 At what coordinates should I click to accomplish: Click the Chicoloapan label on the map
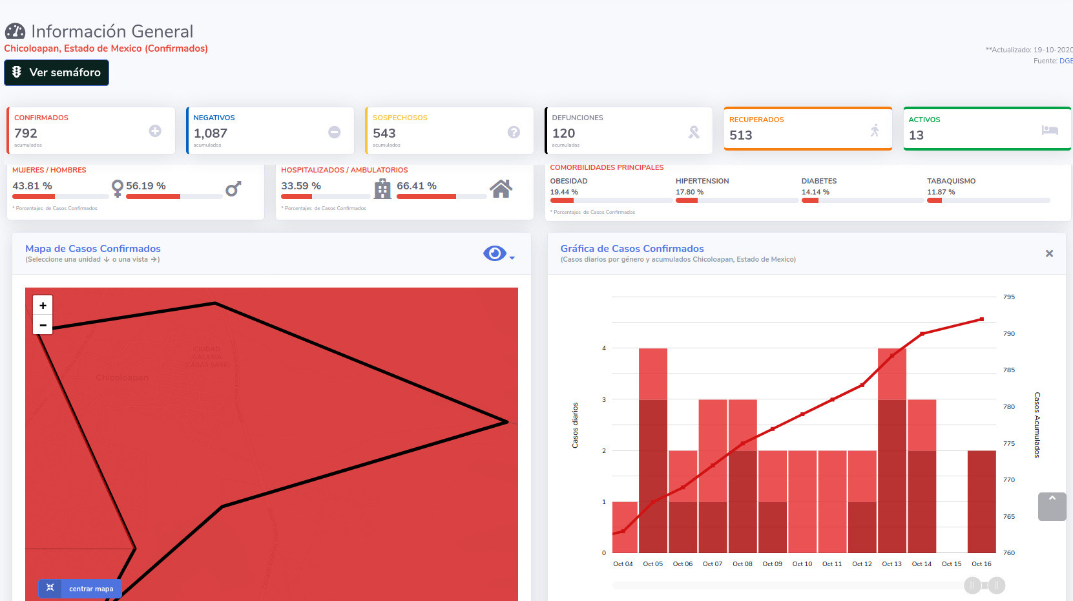tap(122, 377)
